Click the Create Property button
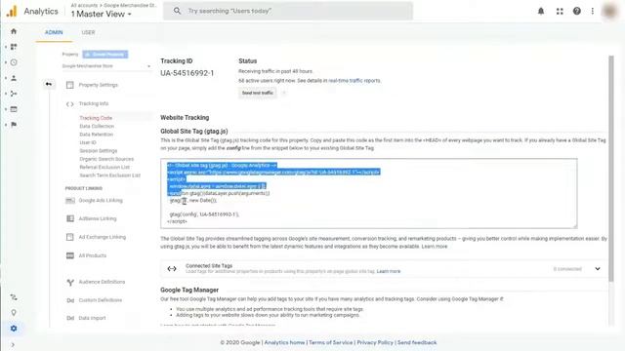This screenshot has height=351, width=625. tap(105, 55)
